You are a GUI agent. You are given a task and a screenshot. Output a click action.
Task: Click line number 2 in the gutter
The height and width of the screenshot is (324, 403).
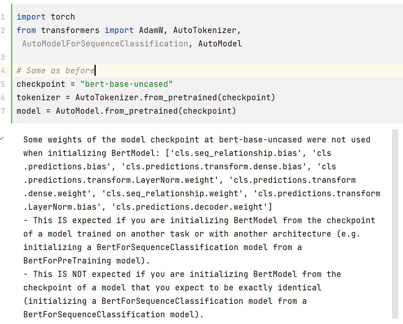click(3, 30)
